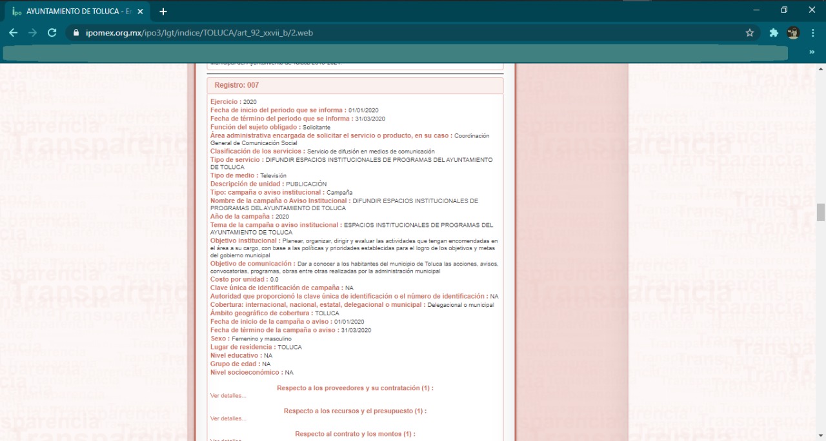This screenshot has height=441, width=826.
Task: Click the 'Objetivo institucional' label
Action: tap(245, 240)
